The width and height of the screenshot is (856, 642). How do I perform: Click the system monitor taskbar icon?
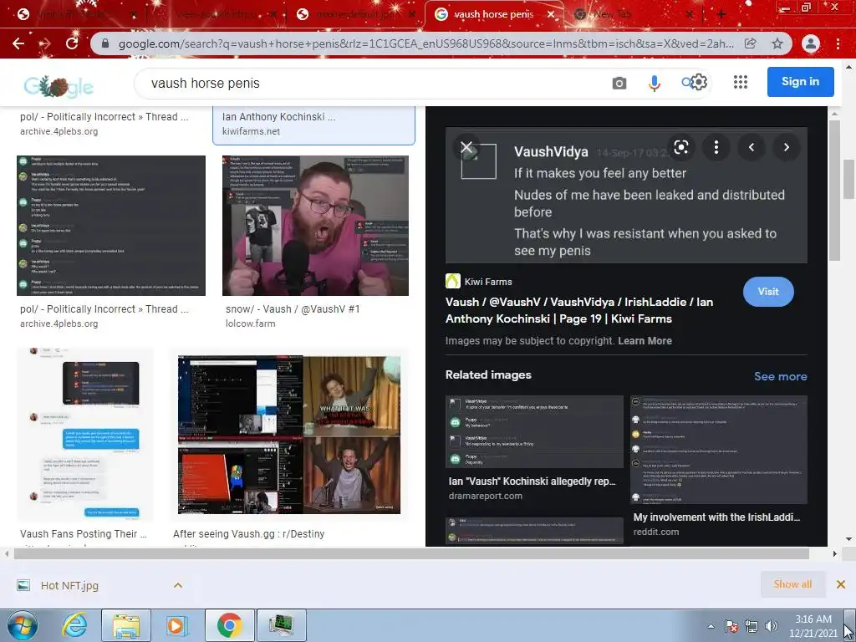(x=281, y=625)
